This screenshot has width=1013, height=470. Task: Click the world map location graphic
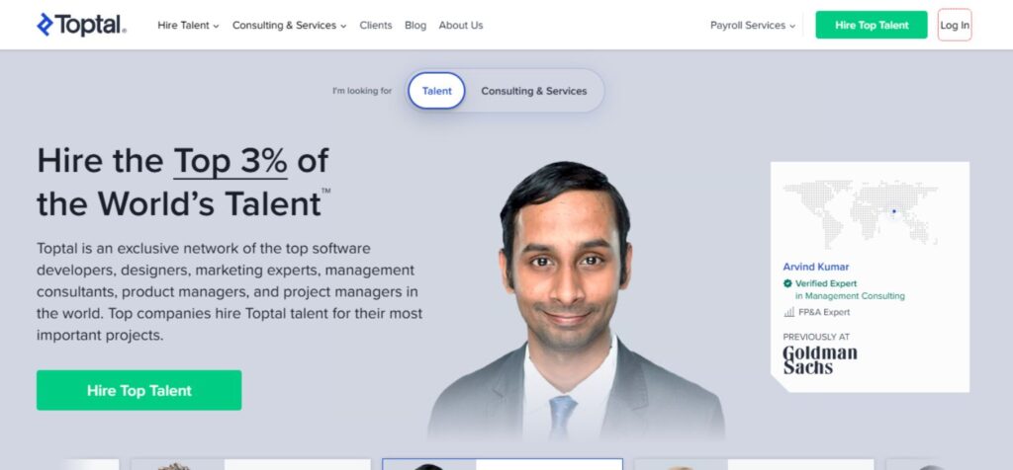[861, 213]
